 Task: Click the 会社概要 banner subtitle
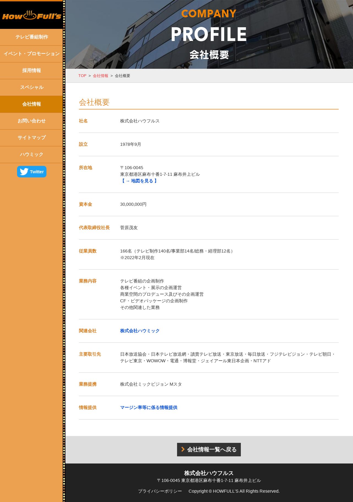(x=209, y=55)
